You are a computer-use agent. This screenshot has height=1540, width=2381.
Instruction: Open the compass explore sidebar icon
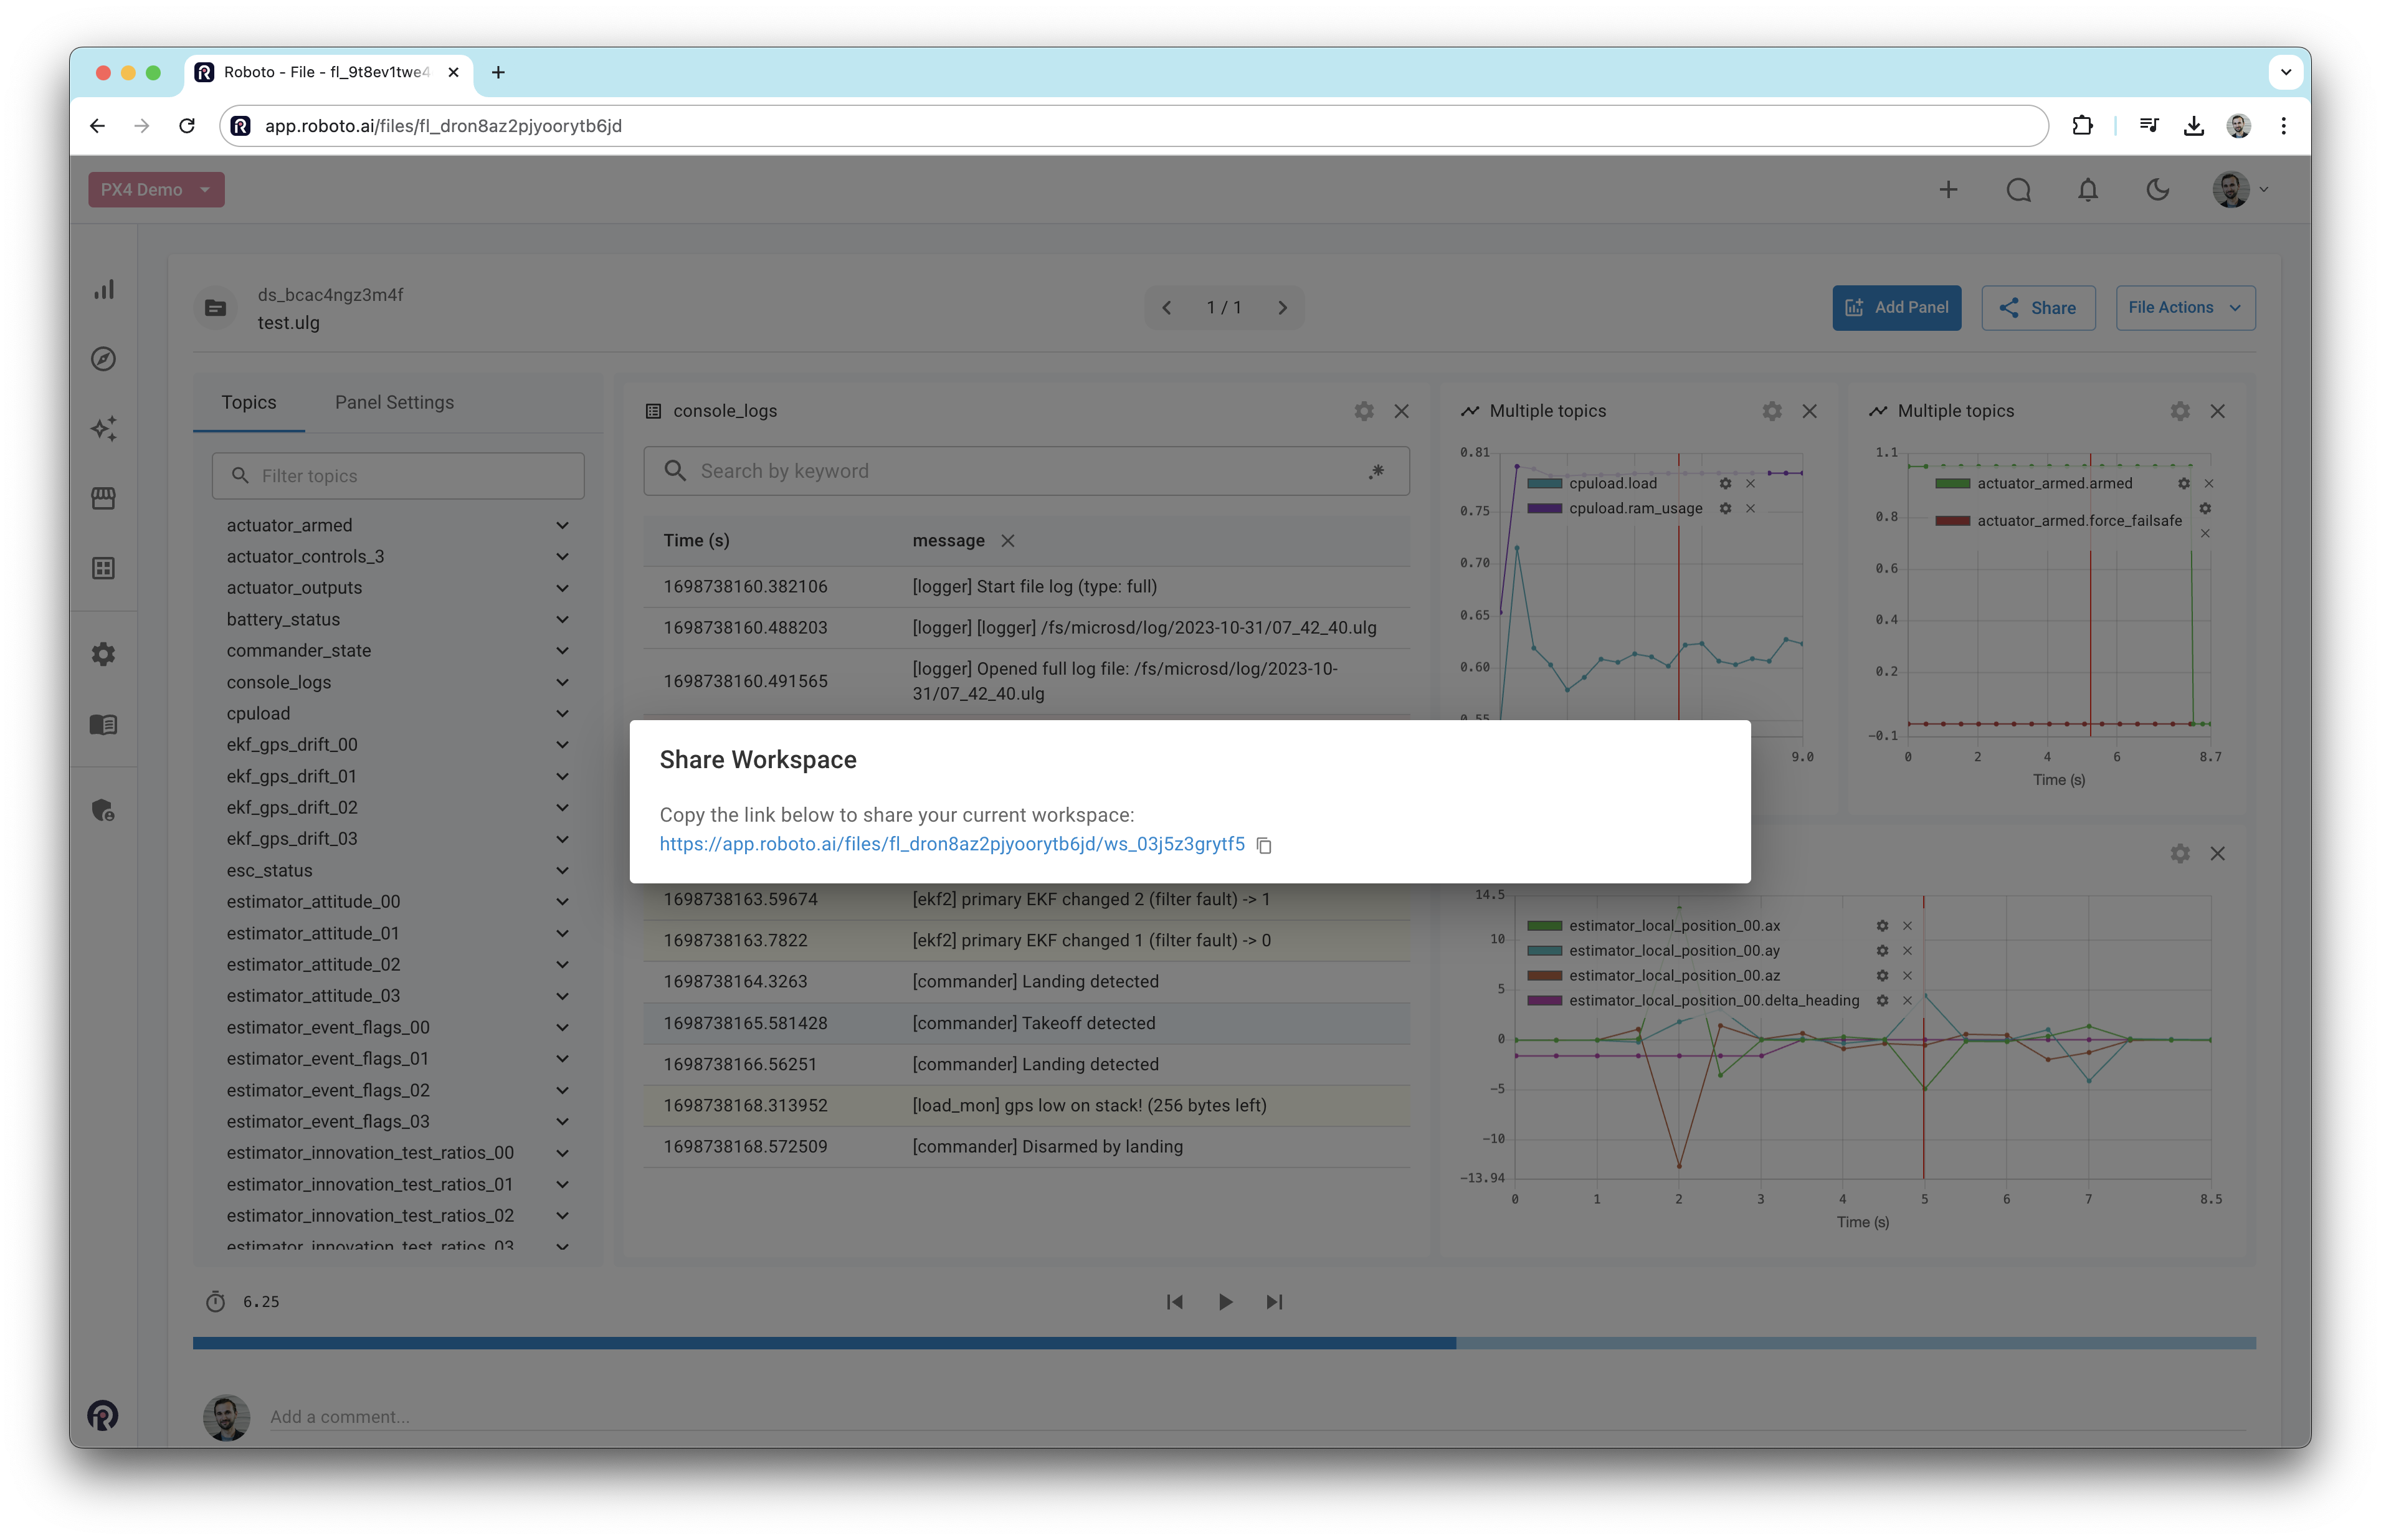104,359
